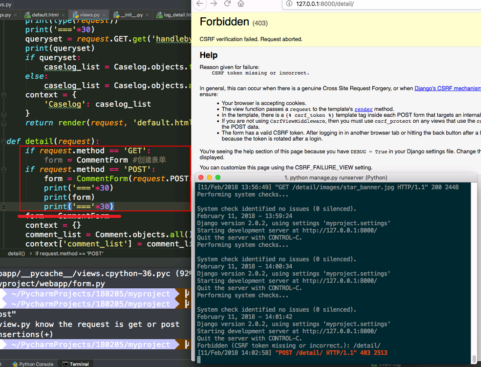The width and height of the screenshot is (481, 367).
Task: Click 'print(queryset)' code line
Action: (x=60, y=48)
